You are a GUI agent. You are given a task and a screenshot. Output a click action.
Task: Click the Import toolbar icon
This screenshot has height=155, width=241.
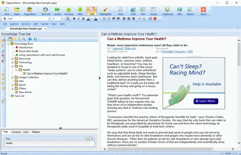pos(190,11)
